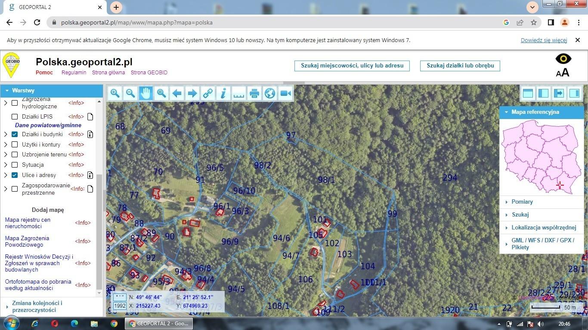The width and height of the screenshot is (588, 330).
Task: Open document icon for Zagospodarowanie przestrzenne
Action: pos(90,189)
